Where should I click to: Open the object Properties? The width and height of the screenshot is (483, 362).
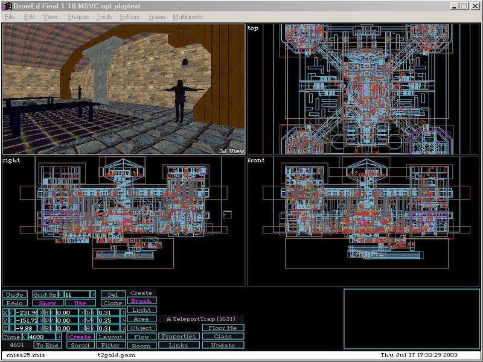(179, 337)
